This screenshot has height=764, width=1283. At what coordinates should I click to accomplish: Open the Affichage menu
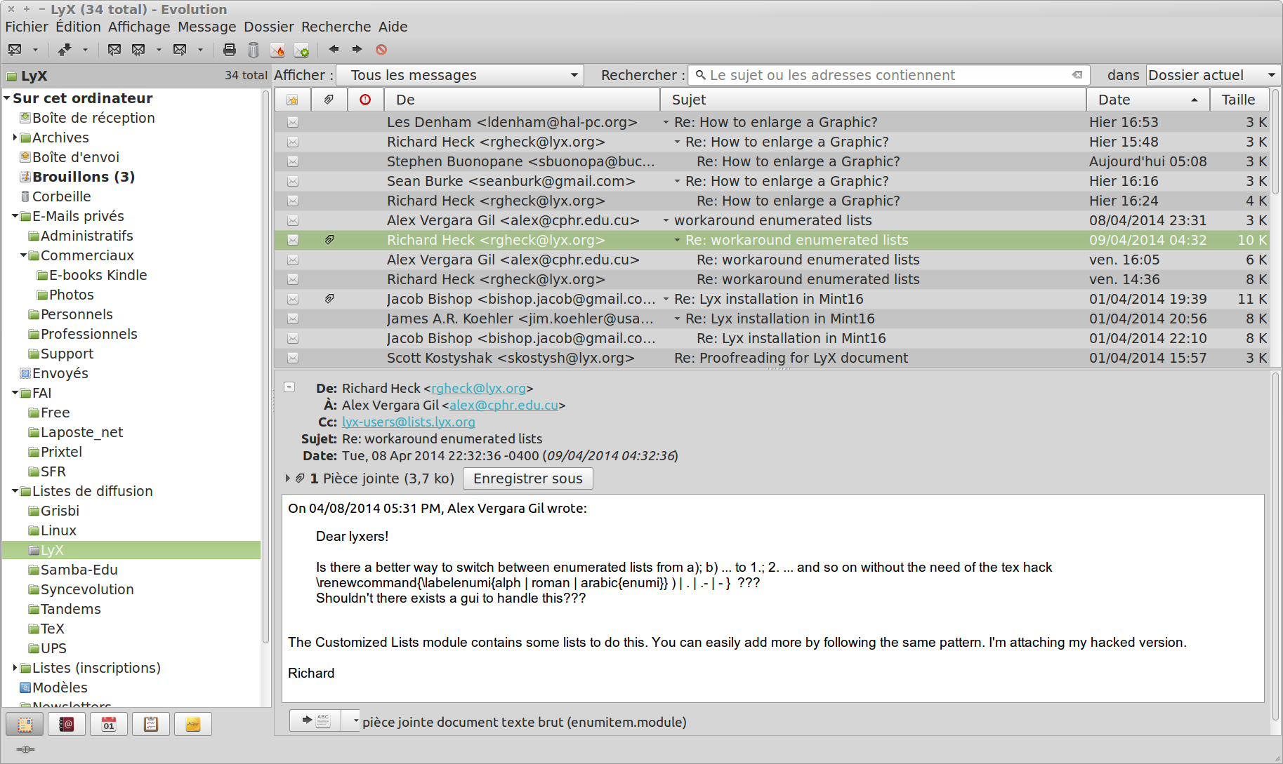click(139, 27)
